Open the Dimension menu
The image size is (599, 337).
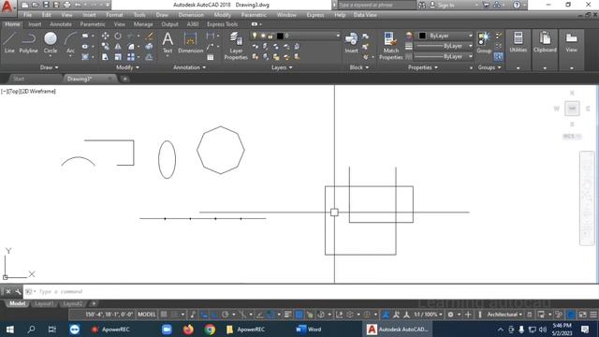[191, 15]
